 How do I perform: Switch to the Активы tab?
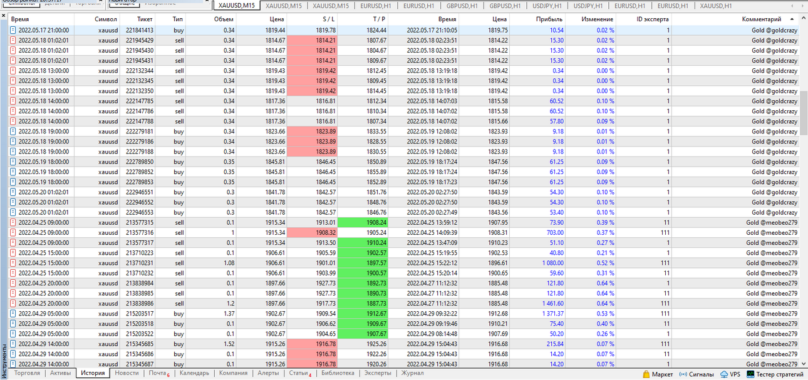tap(61, 373)
